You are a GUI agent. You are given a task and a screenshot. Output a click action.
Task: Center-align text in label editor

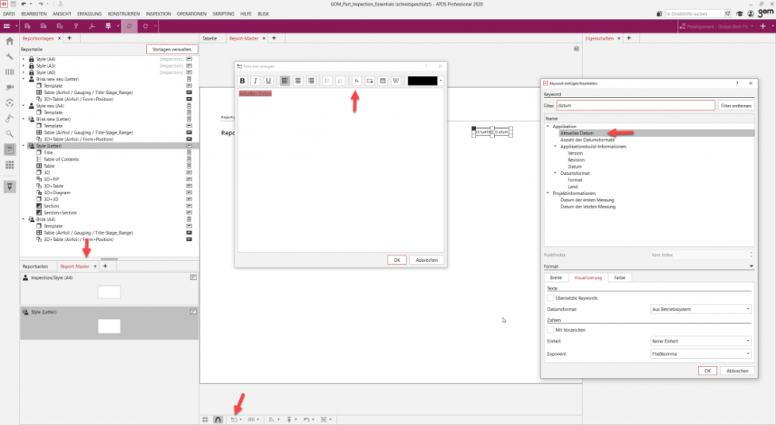pos(298,81)
